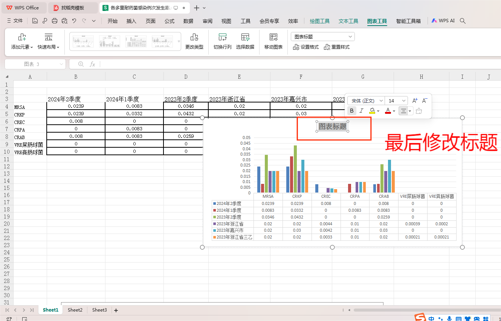Click the 切换行列 (Switch Row/Column) icon
The image size is (501, 321).
tap(222, 41)
